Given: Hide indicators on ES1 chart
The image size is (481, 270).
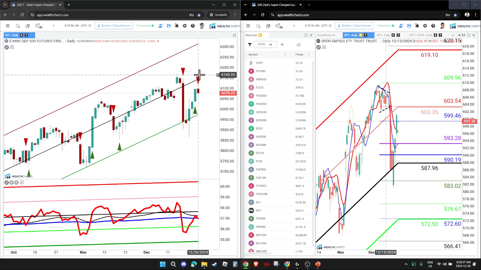Looking at the screenshot, I should (x=7, y=47).
